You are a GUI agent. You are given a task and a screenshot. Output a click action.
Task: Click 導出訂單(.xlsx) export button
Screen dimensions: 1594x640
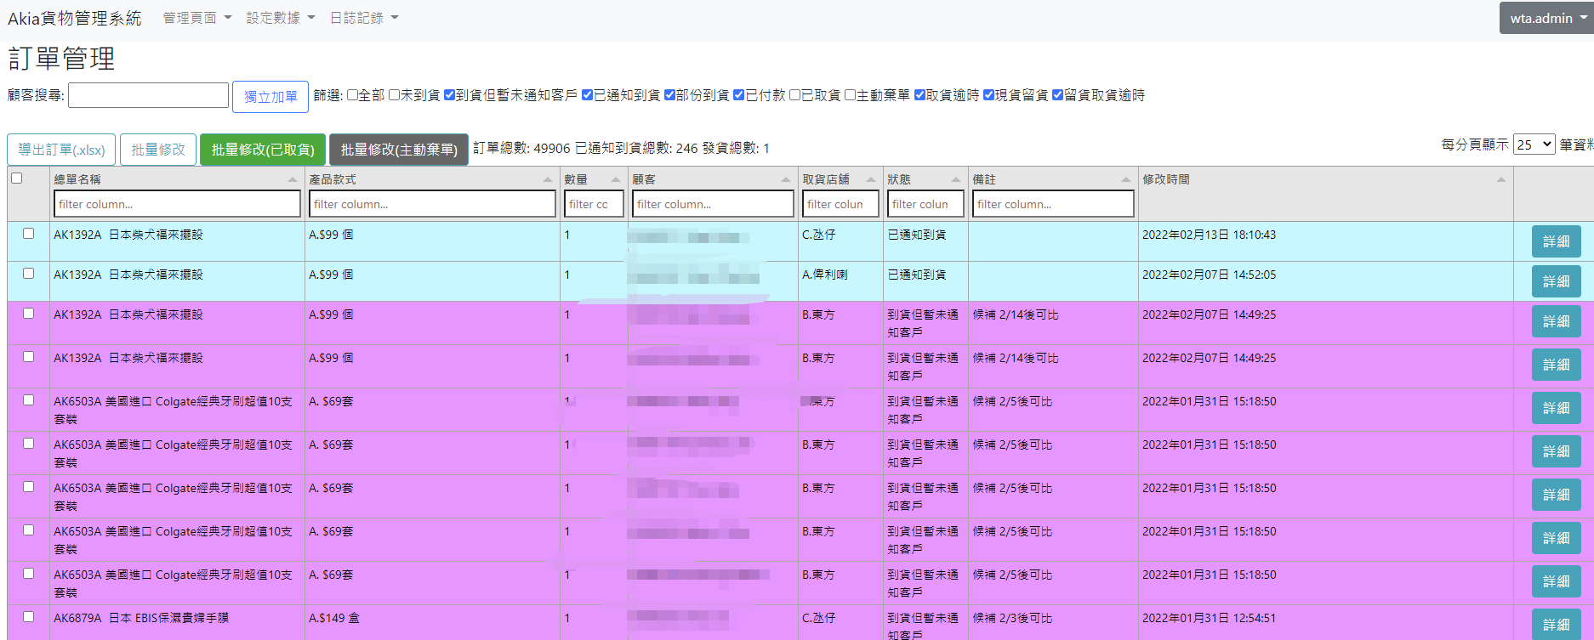(61, 150)
